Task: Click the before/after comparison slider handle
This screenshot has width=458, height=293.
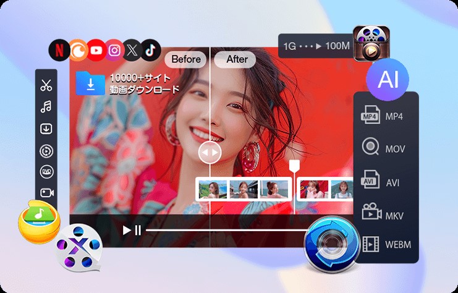Action: [210, 152]
